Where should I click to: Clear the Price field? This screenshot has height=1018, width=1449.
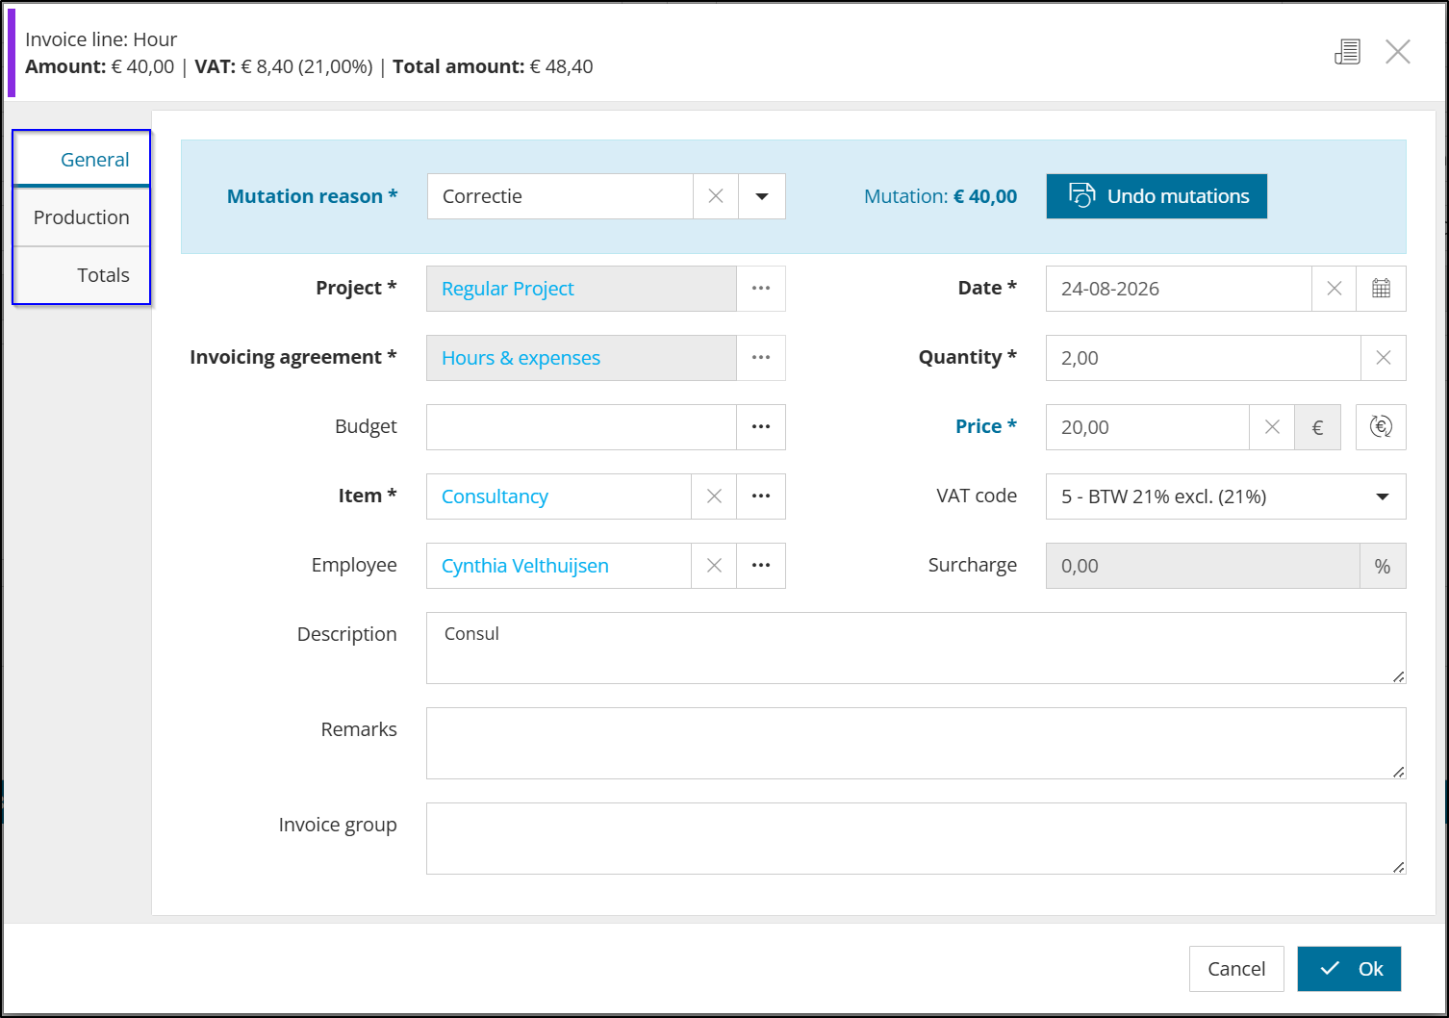(x=1272, y=427)
